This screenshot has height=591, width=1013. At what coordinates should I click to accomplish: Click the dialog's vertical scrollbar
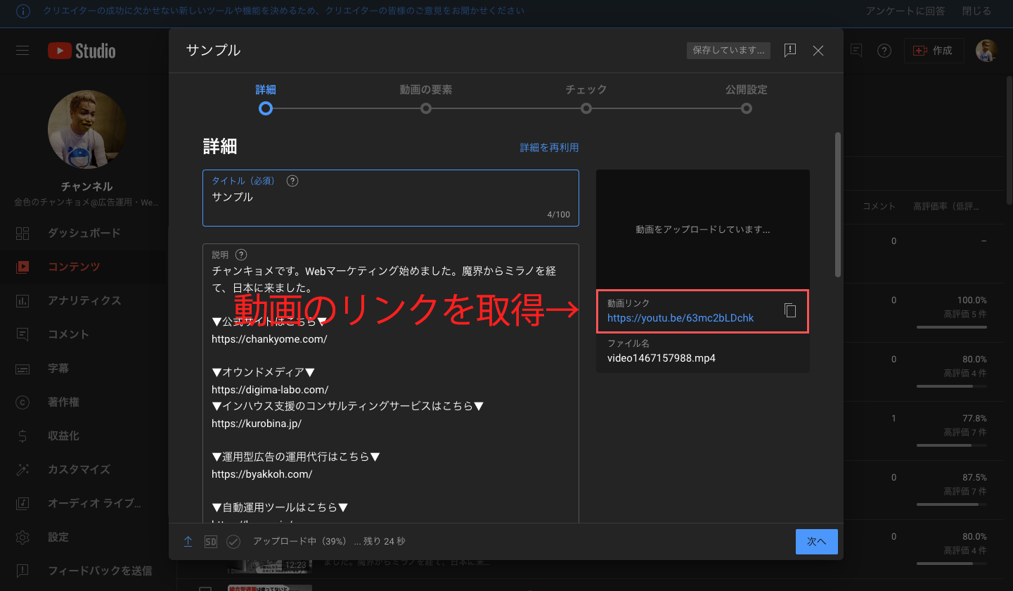(837, 204)
